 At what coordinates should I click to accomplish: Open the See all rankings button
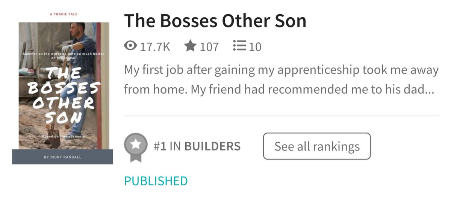click(x=317, y=146)
